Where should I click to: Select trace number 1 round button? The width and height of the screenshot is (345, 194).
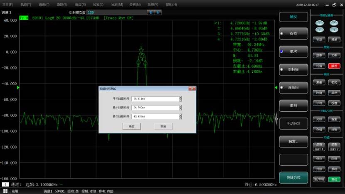pos(319,23)
